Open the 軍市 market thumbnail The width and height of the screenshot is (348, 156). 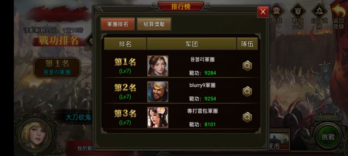[x=280, y=139]
